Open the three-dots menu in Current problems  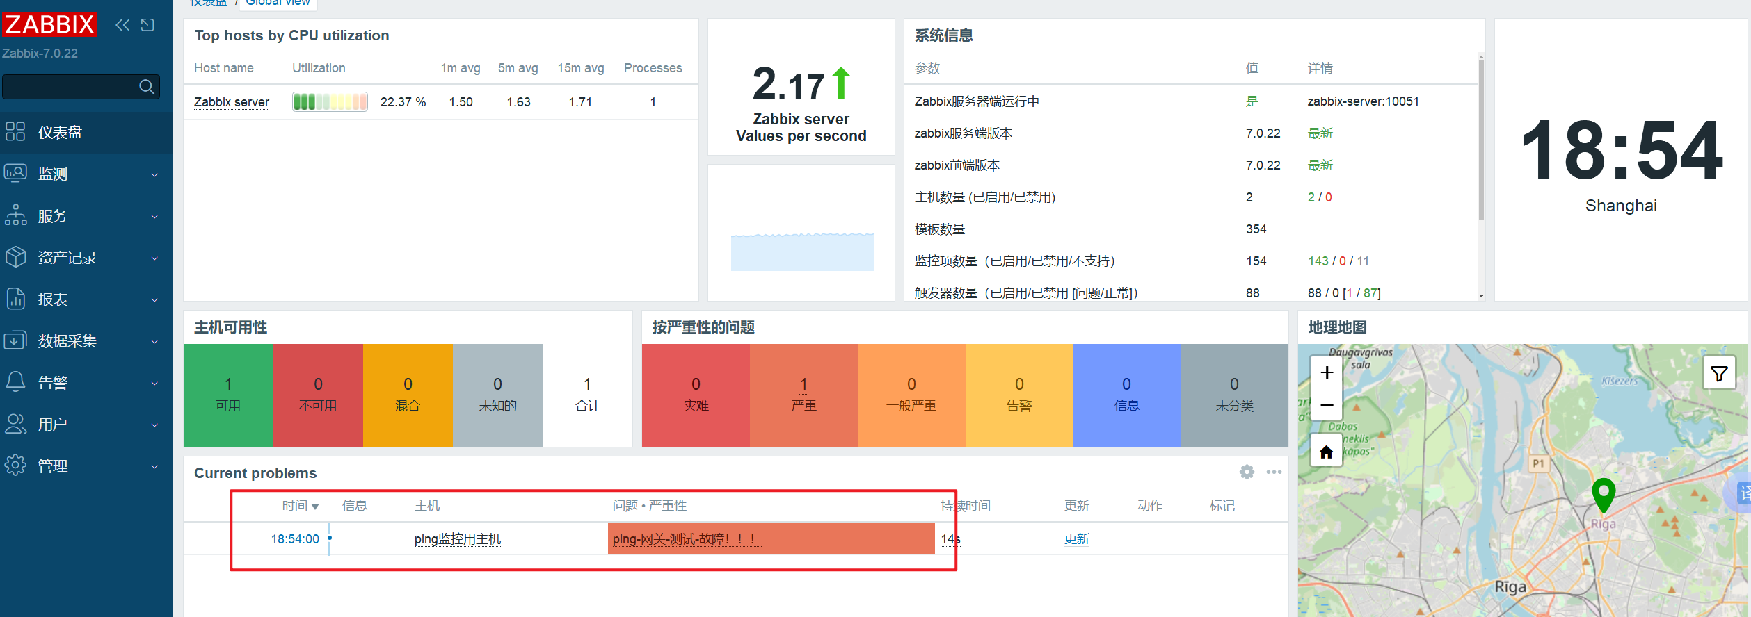click(x=1274, y=472)
